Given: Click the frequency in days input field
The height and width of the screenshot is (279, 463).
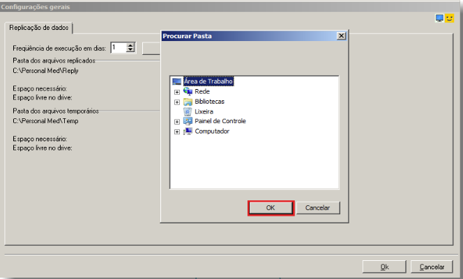Looking at the screenshot, I should pyautogui.click(x=119, y=48).
